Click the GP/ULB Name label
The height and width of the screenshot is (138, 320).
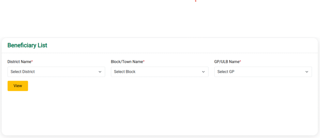227,62
